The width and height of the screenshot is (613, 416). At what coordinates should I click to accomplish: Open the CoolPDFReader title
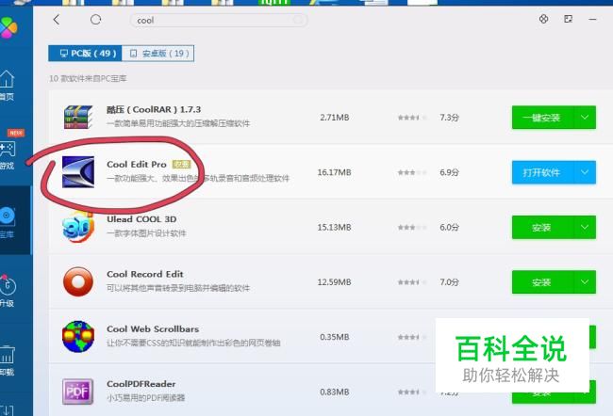pos(141,384)
